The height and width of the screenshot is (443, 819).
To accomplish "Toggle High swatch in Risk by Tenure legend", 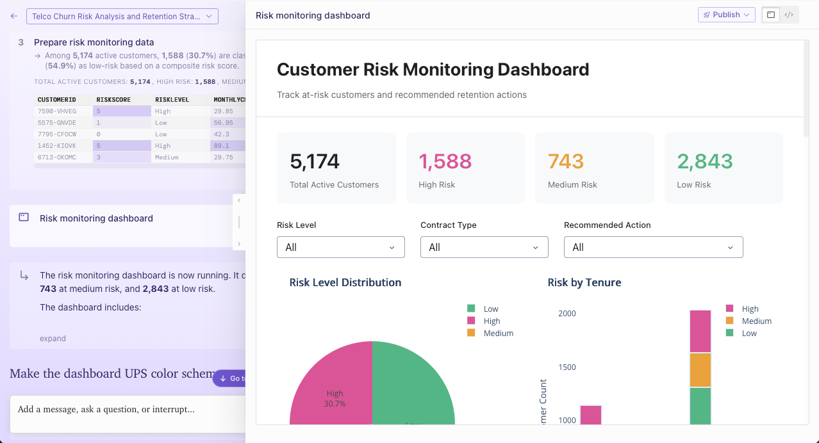I will tap(730, 309).
